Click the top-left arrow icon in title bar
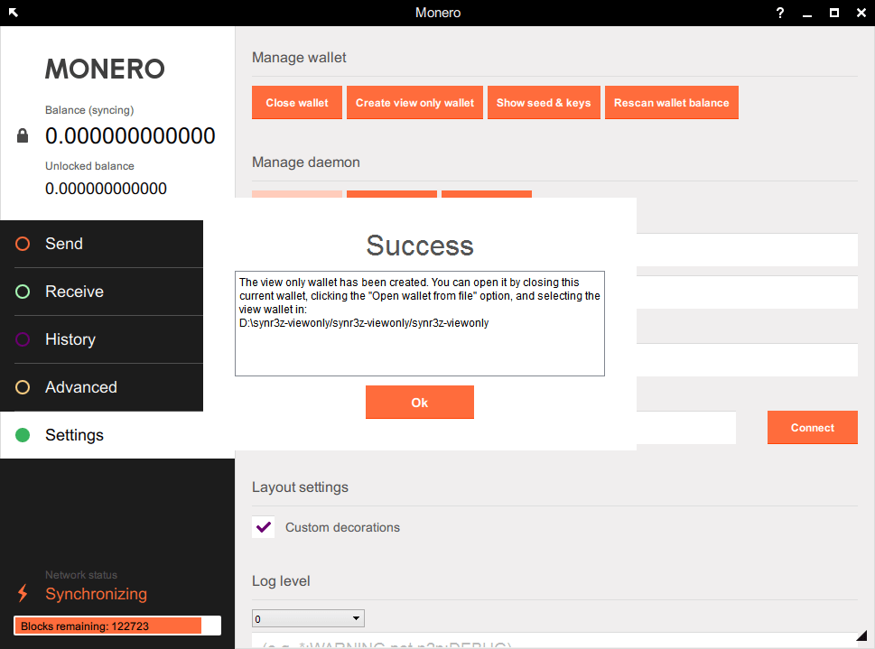Image resolution: width=875 pixels, height=649 pixels. tap(14, 13)
